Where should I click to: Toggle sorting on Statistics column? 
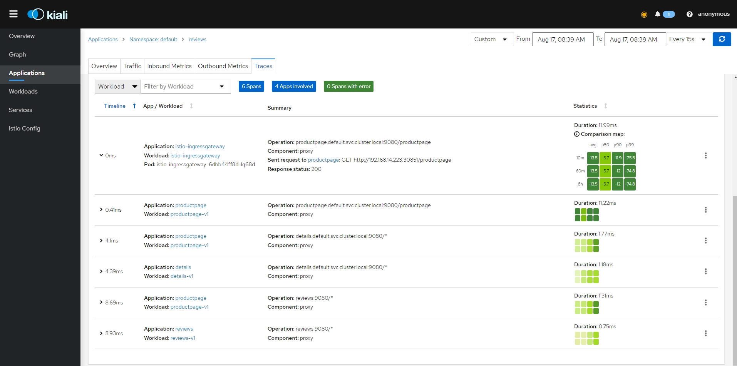(605, 106)
